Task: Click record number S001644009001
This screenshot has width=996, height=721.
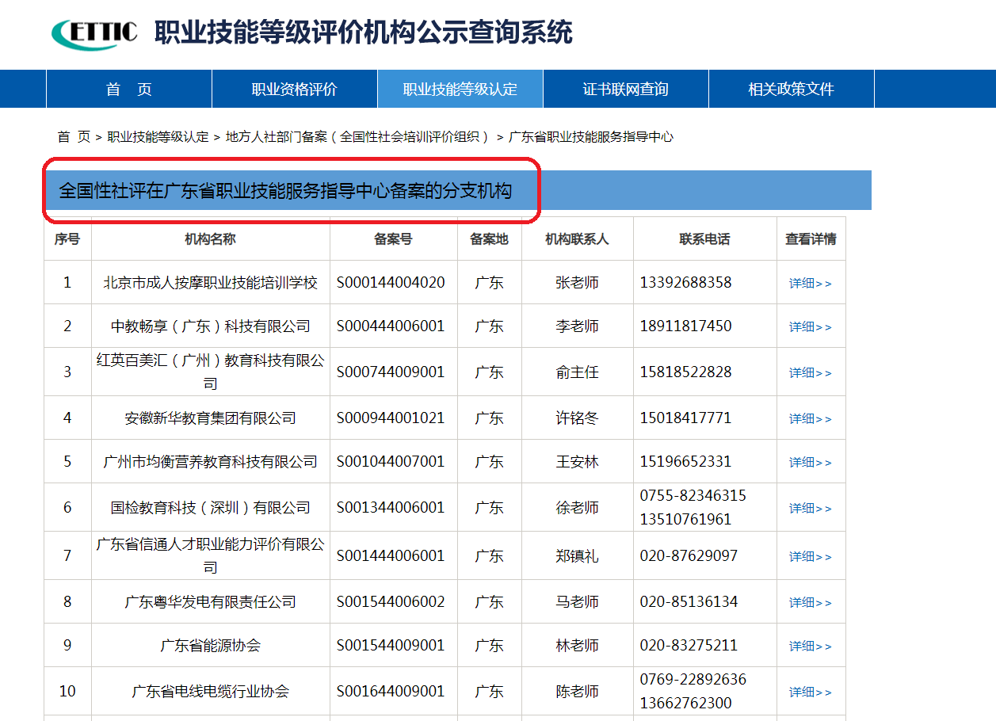Action: coord(391,692)
